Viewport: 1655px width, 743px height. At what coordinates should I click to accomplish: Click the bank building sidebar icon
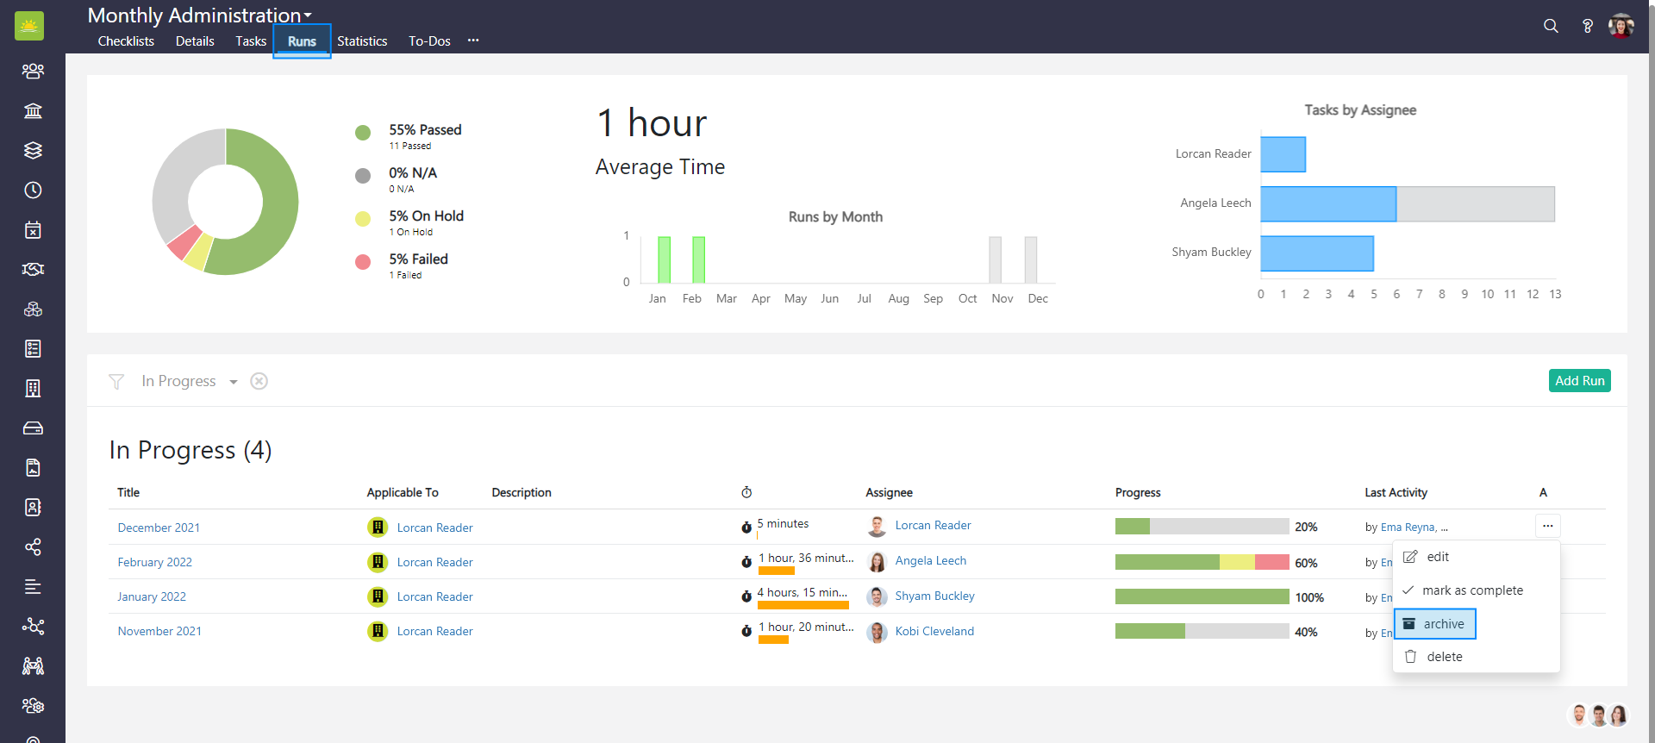(x=33, y=111)
